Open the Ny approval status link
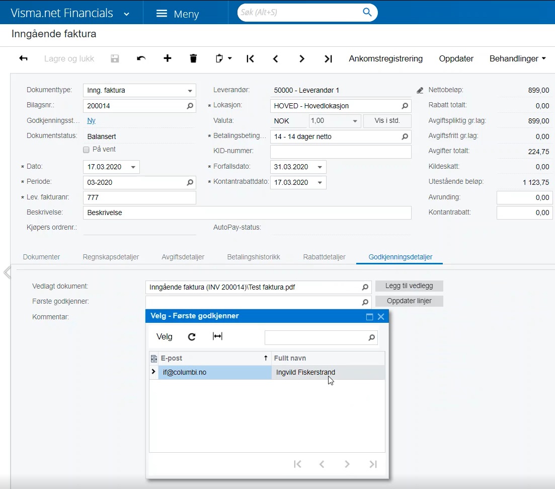Screen dimensions: 555x489 tap(91, 120)
